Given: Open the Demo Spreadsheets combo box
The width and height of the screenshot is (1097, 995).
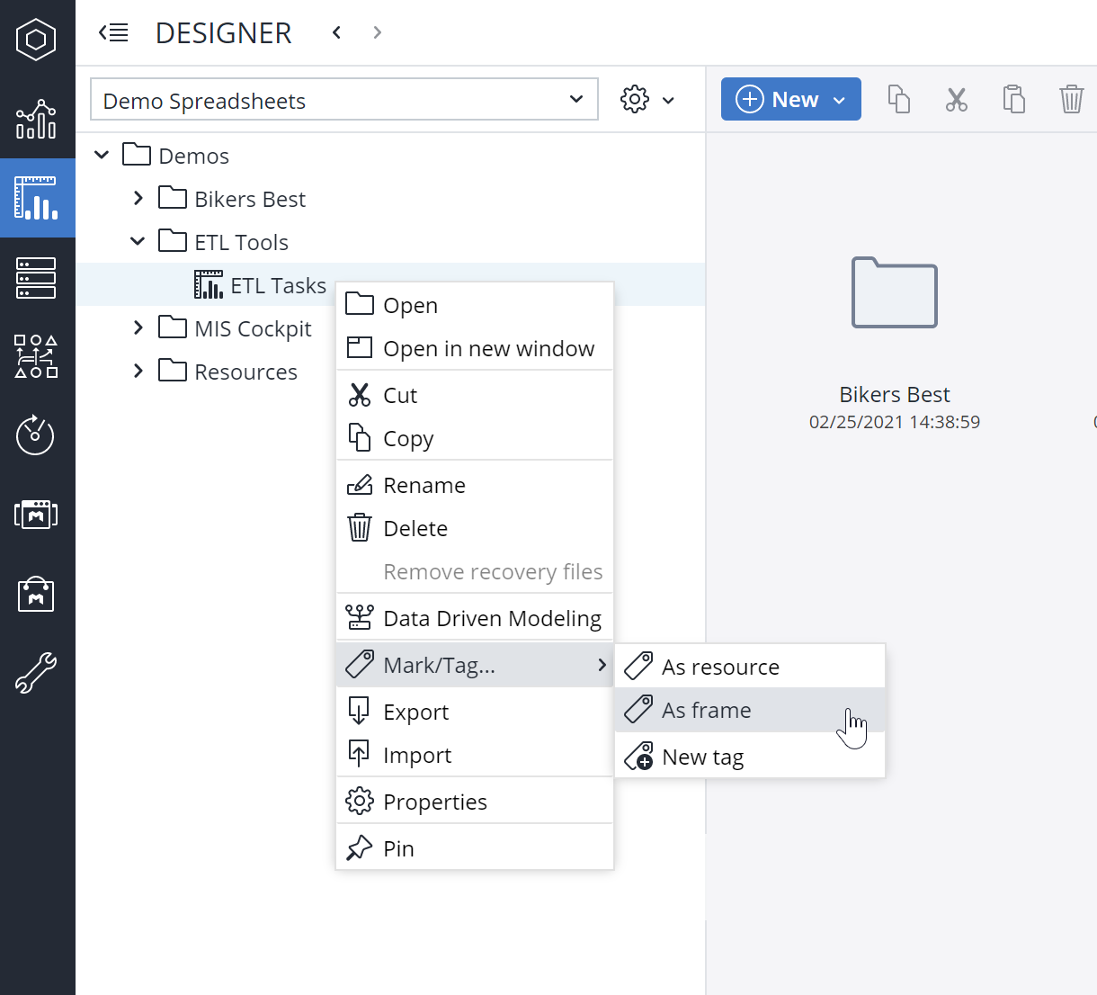Looking at the screenshot, I should [x=344, y=100].
